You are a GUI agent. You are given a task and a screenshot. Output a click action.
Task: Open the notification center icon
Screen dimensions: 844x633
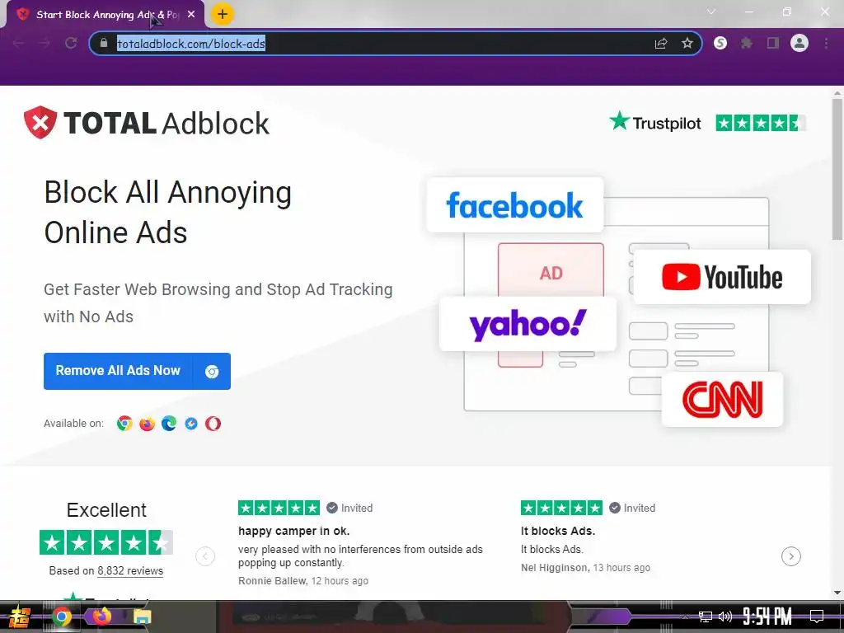(x=817, y=616)
